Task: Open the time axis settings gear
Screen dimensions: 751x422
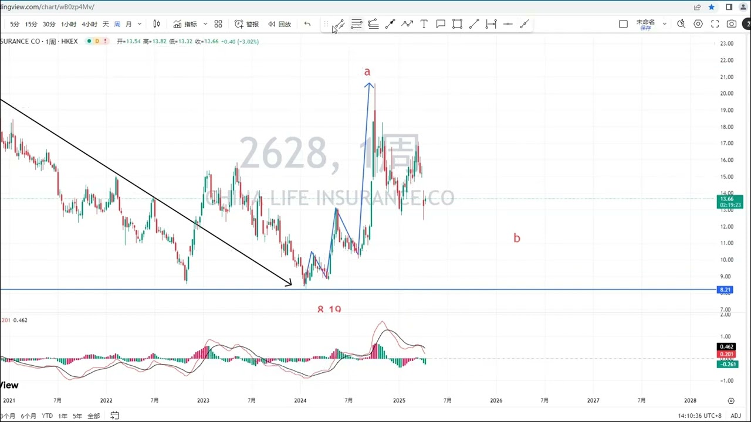Action: (731, 401)
